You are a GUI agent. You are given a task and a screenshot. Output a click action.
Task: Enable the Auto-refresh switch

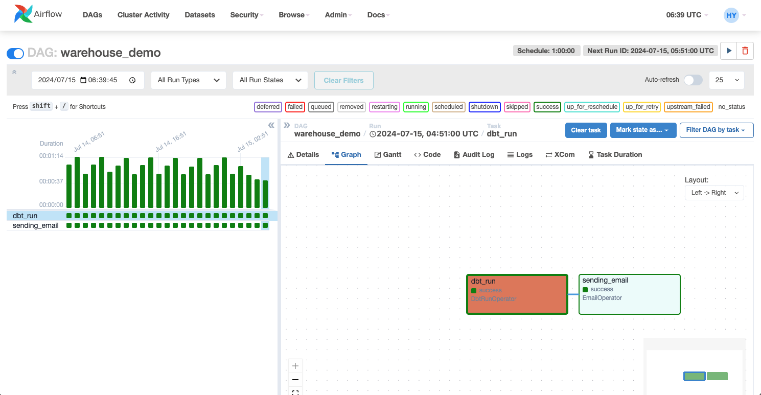693,80
